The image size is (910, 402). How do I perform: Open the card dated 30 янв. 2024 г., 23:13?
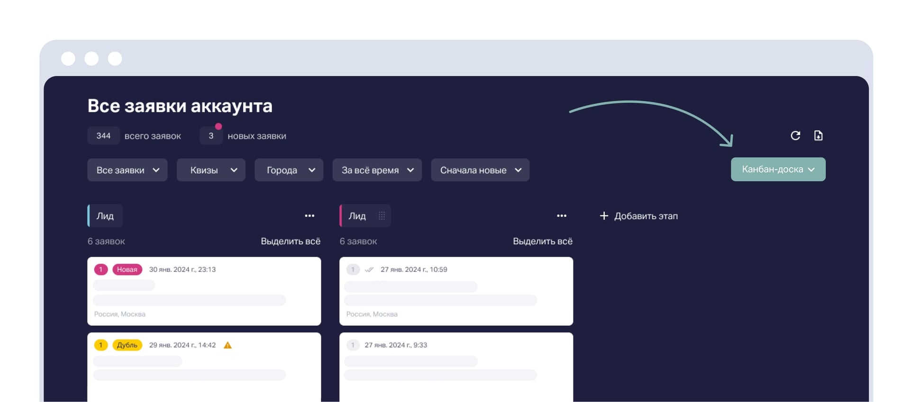pos(204,291)
